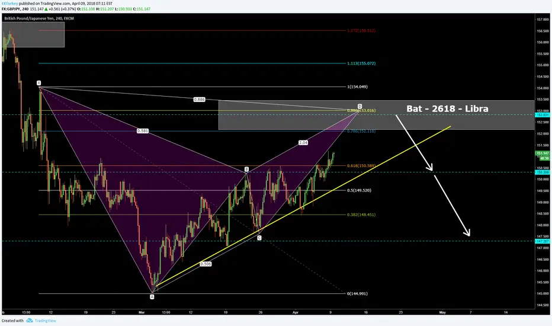This screenshot has width=552, height=326.
Task: Click the Fibonacci 0.5(149.520) label
Action: pos(359,190)
